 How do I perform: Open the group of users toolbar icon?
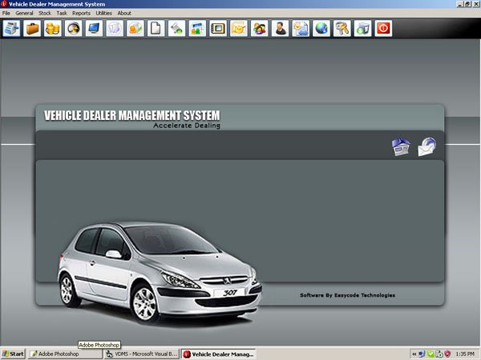pyautogui.click(x=259, y=29)
